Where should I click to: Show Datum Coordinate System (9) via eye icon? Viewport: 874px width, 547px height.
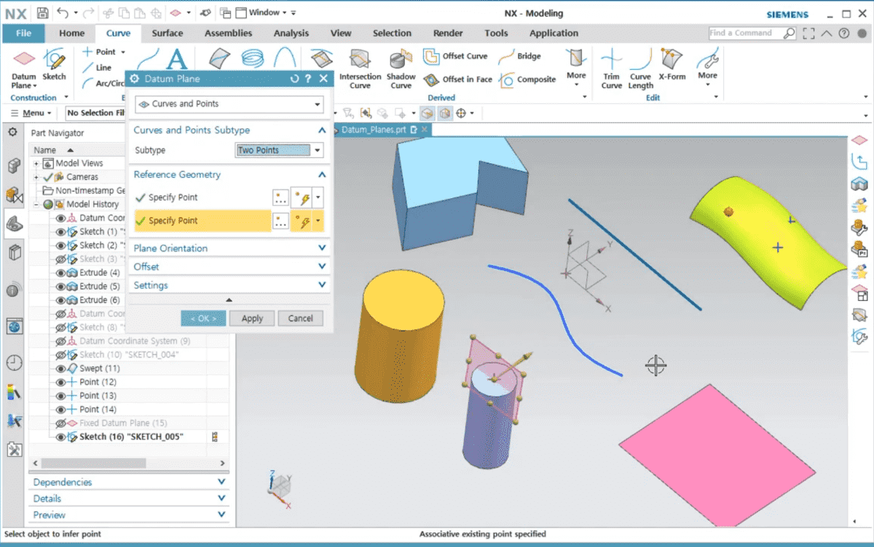[61, 341]
